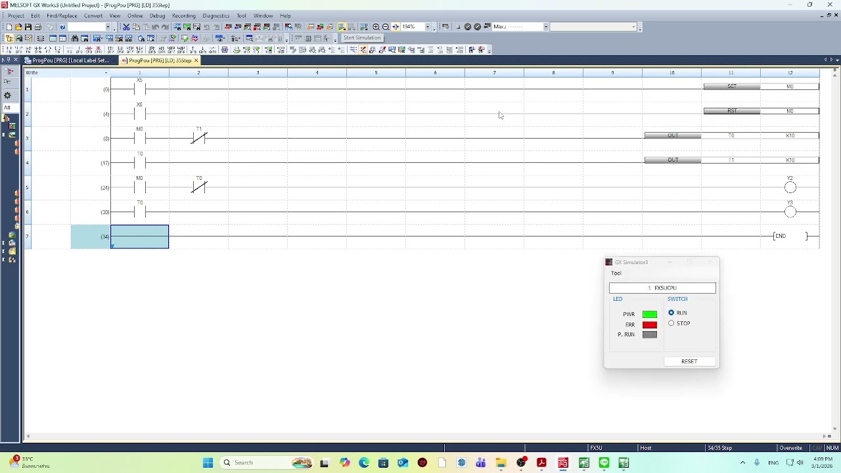Image resolution: width=841 pixels, height=473 pixels.
Task: Click the Copy icon in toolbar
Action: click(x=136, y=27)
